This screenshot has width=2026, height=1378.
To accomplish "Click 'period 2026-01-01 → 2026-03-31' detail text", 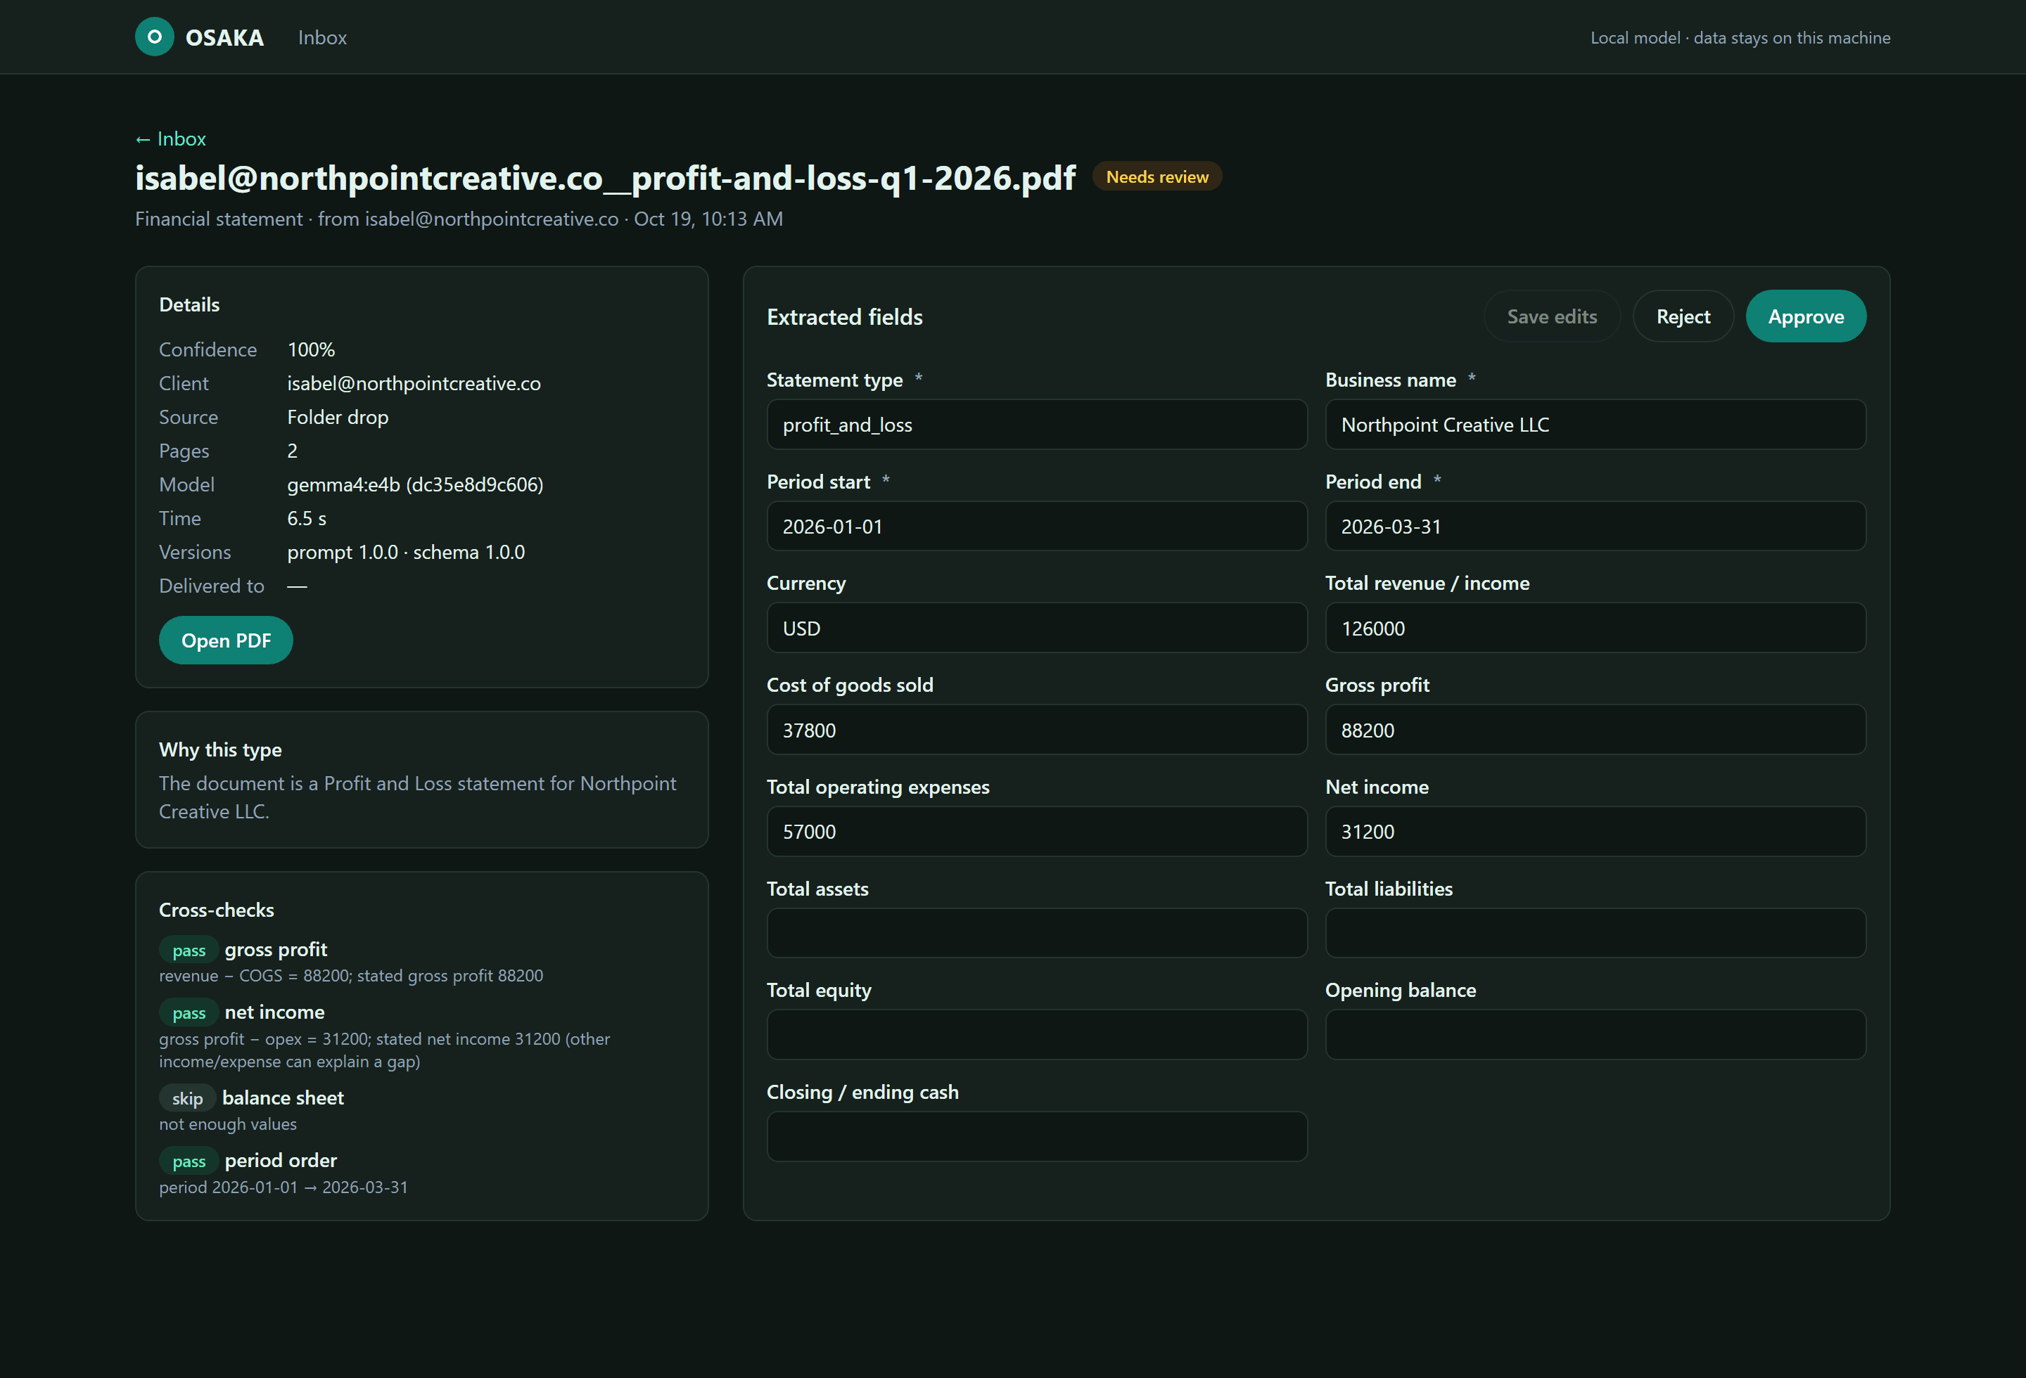I will (283, 1187).
